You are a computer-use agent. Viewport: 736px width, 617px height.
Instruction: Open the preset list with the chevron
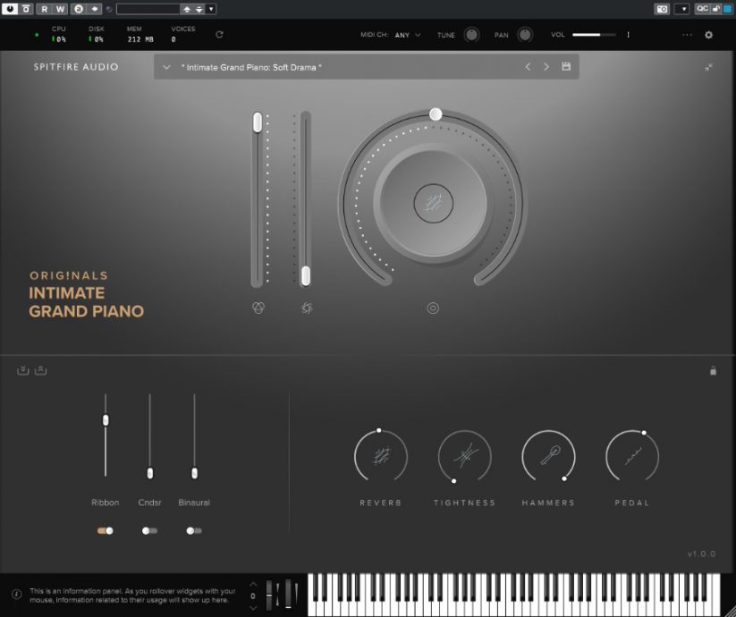[x=166, y=66]
